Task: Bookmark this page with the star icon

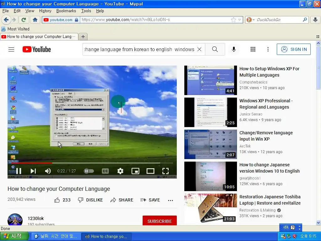Action: pyautogui.click(x=233, y=20)
